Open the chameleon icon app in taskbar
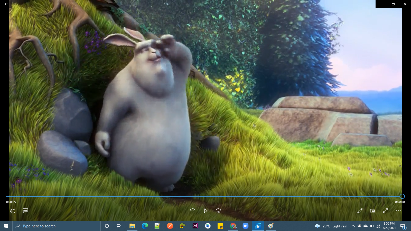Screen dimensions: 411x231 (x=183, y=226)
